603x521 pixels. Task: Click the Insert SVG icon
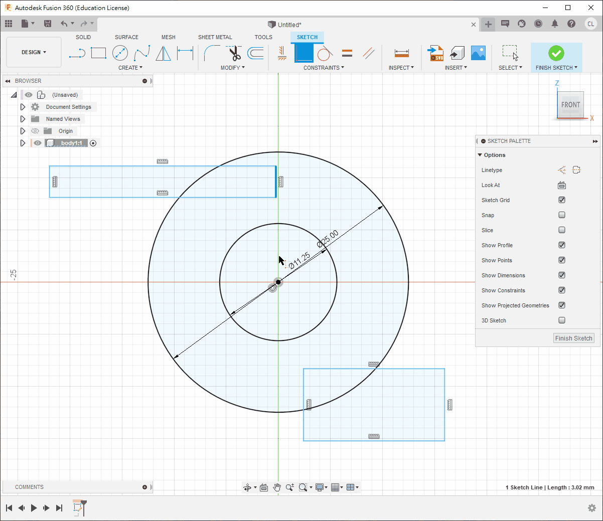[435, 53]
